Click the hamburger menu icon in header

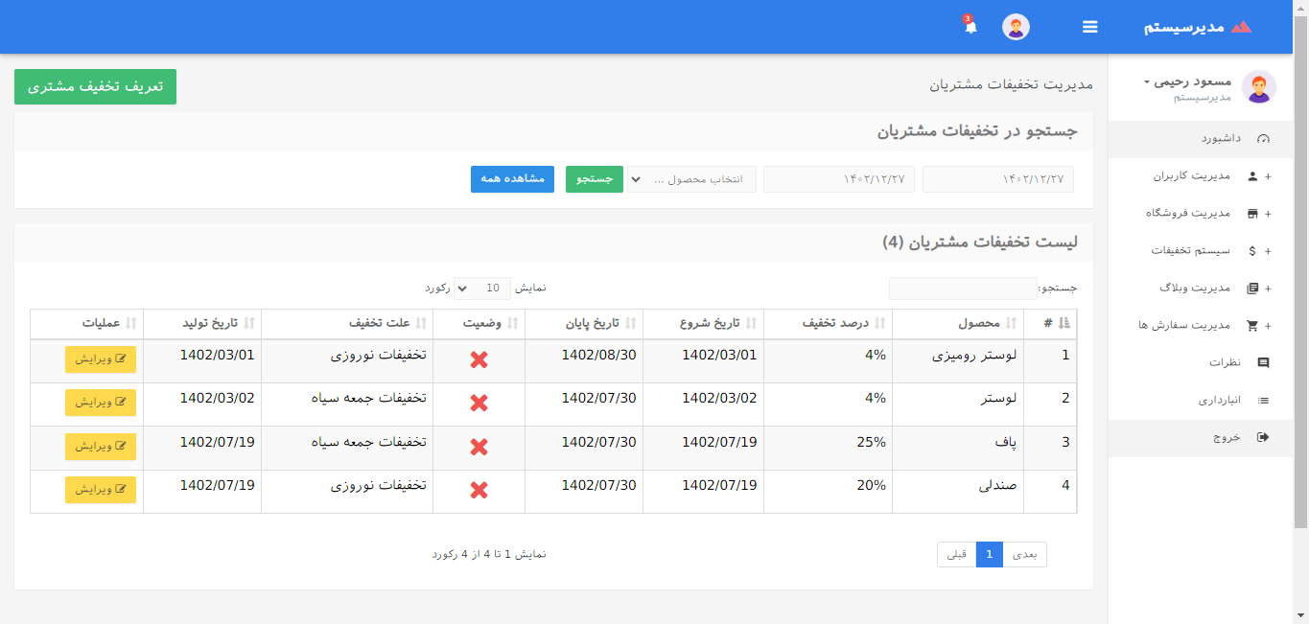pos(1090,27)
